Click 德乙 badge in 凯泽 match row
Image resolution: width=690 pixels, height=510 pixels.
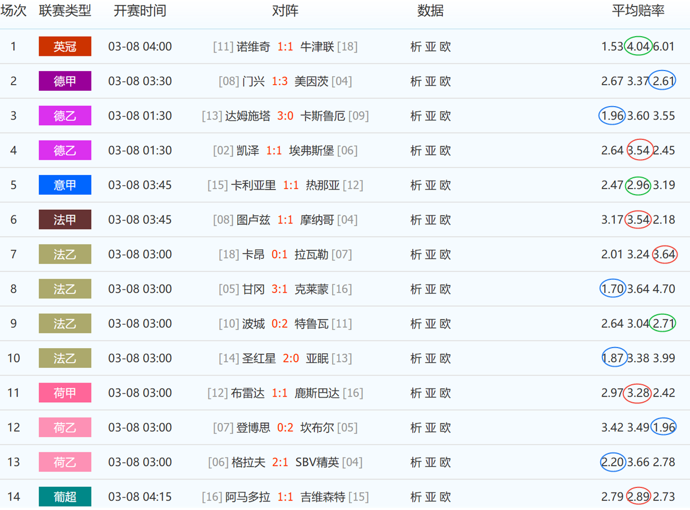(x=65, y=151)
